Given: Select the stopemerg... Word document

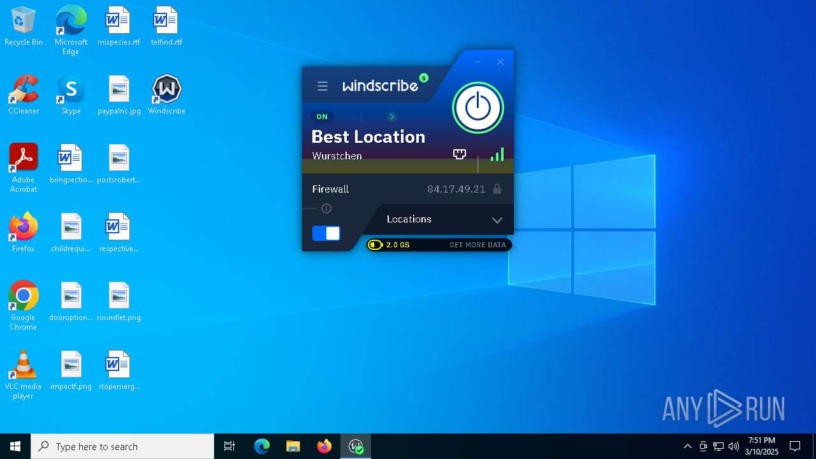Looking at the screenshot, I should coord(119,371).
